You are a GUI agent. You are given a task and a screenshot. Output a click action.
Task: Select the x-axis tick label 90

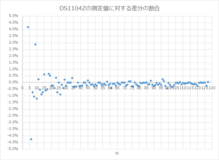point(154,88)
